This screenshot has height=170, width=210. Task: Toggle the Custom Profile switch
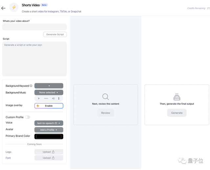[27, 117]
